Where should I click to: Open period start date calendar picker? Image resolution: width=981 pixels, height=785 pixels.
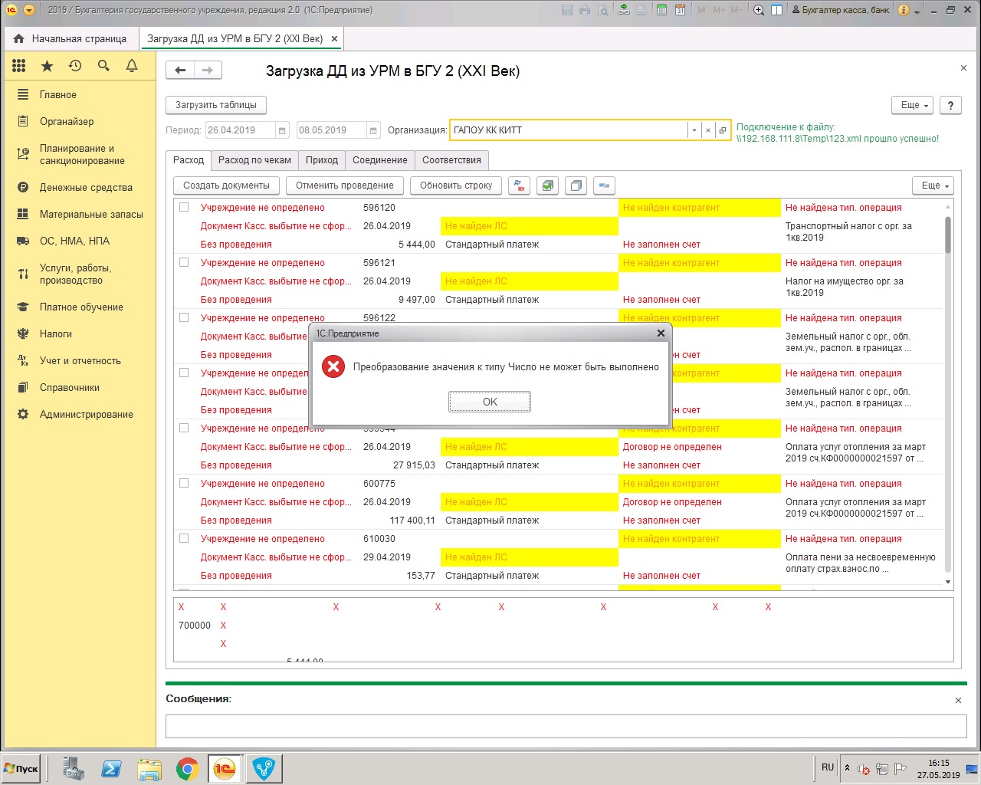click(x=282, y=130)
